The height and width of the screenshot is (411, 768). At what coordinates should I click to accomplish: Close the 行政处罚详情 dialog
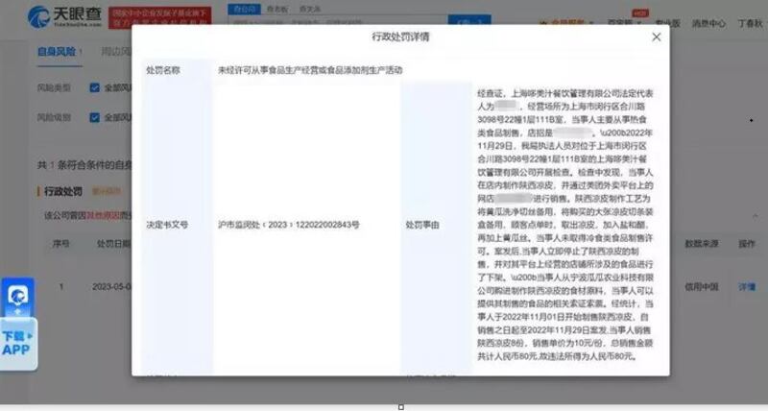(657, 37)
